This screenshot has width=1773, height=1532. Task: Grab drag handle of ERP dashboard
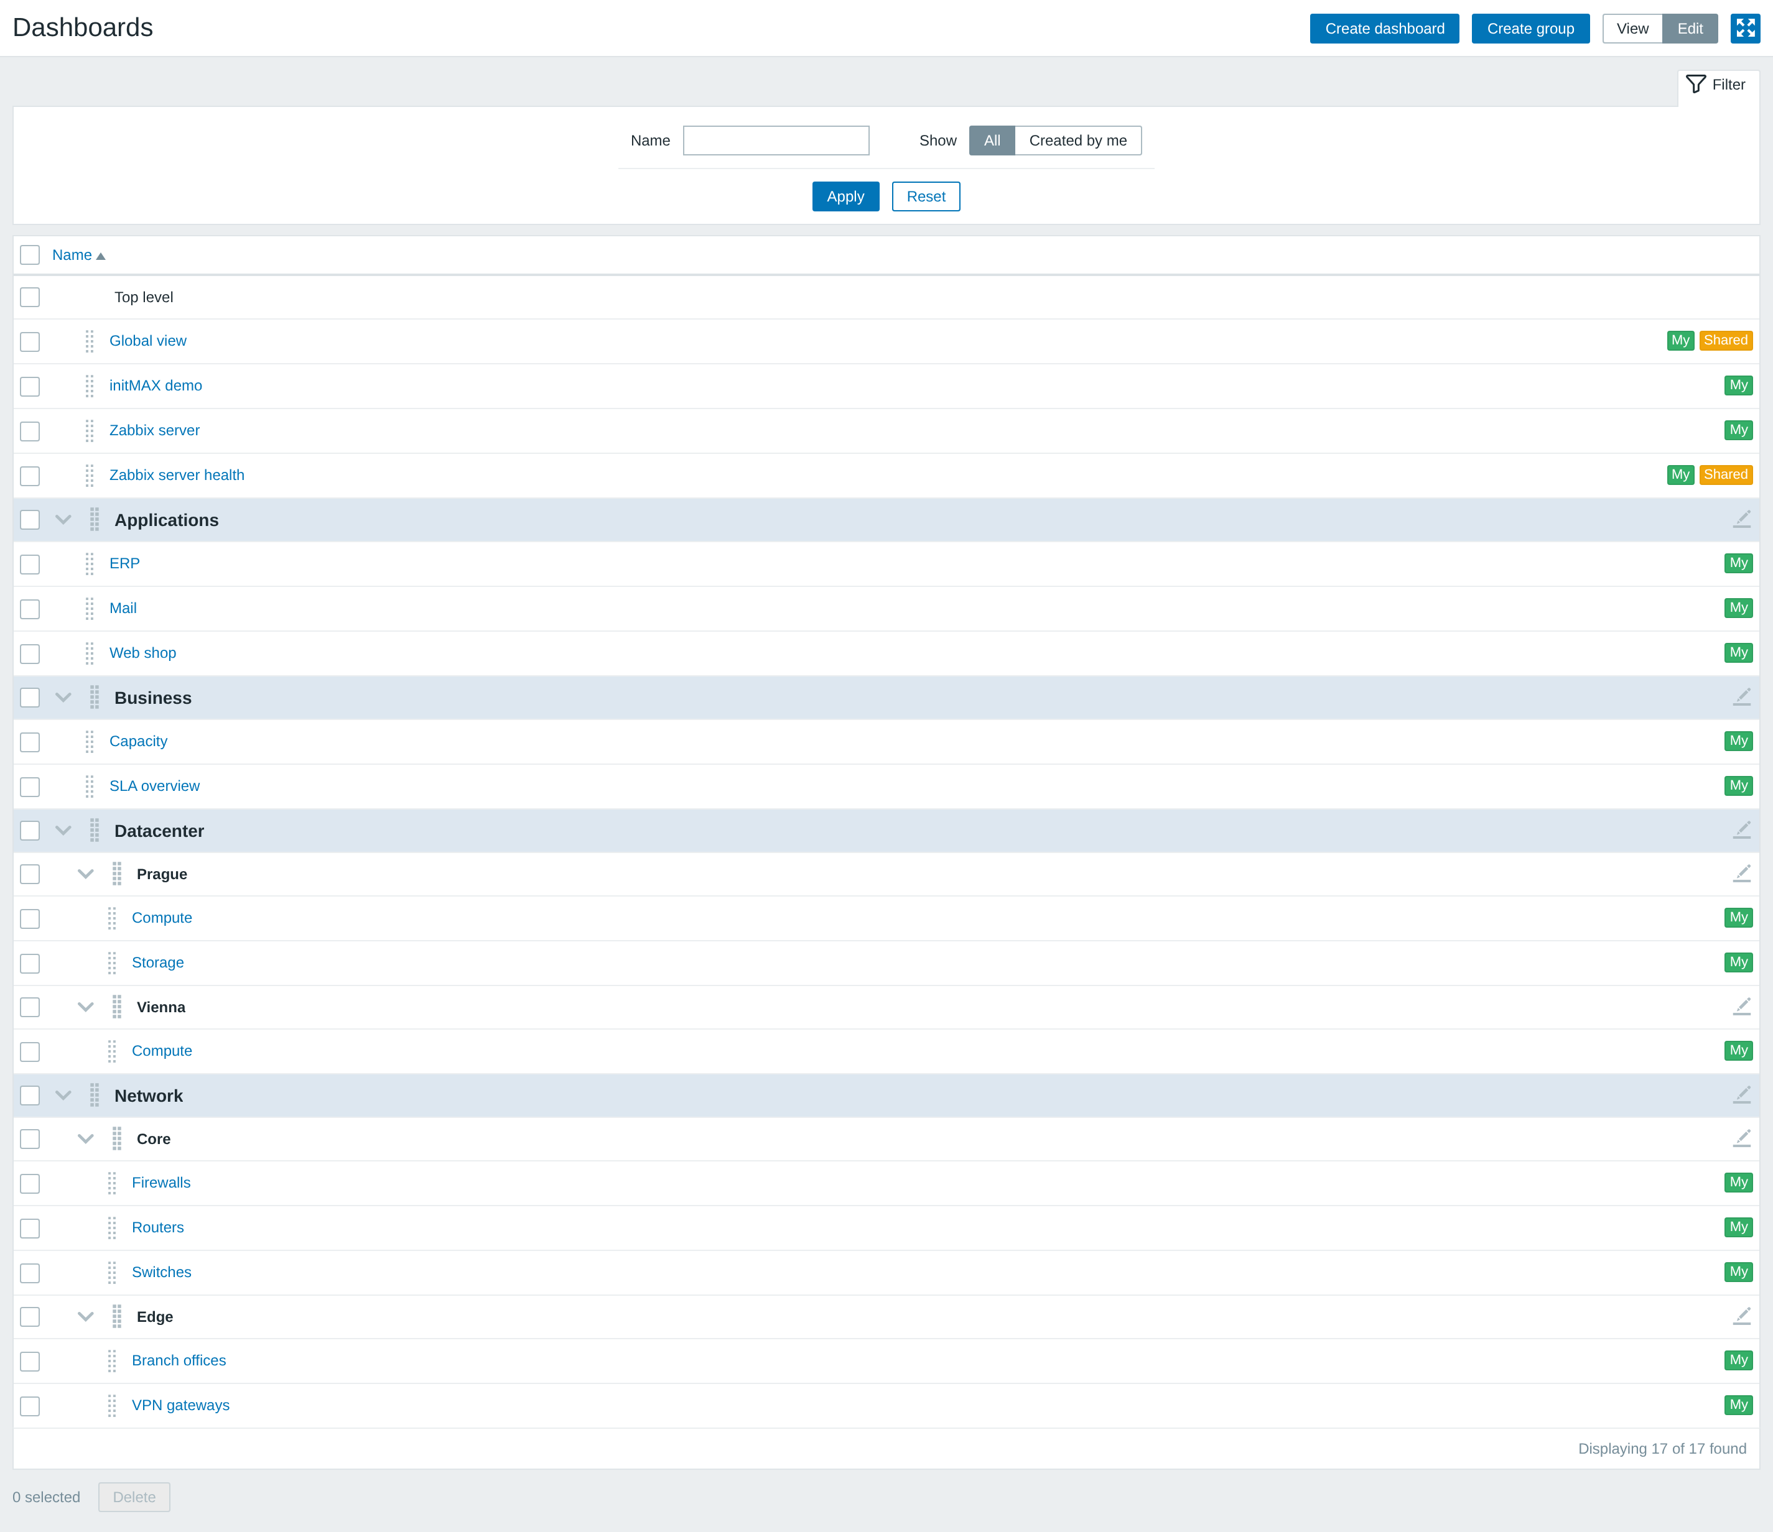[x=90, y=564]
